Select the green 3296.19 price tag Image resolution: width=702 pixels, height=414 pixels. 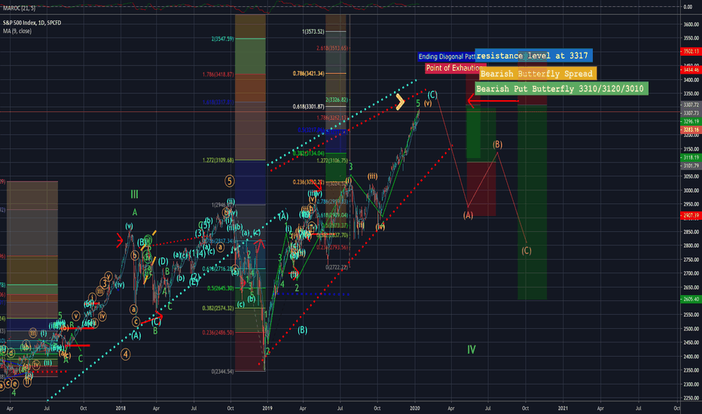coord(691,122)
